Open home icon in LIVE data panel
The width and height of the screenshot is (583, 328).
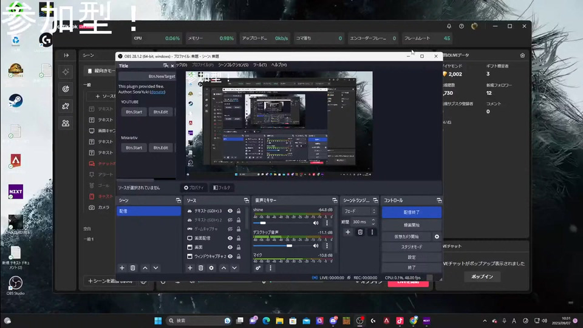522,55
